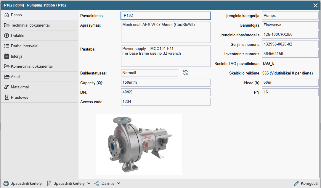Screen dimensions: 321x188
Task: Close the P102 dialog window
Action: click(315, 5)
